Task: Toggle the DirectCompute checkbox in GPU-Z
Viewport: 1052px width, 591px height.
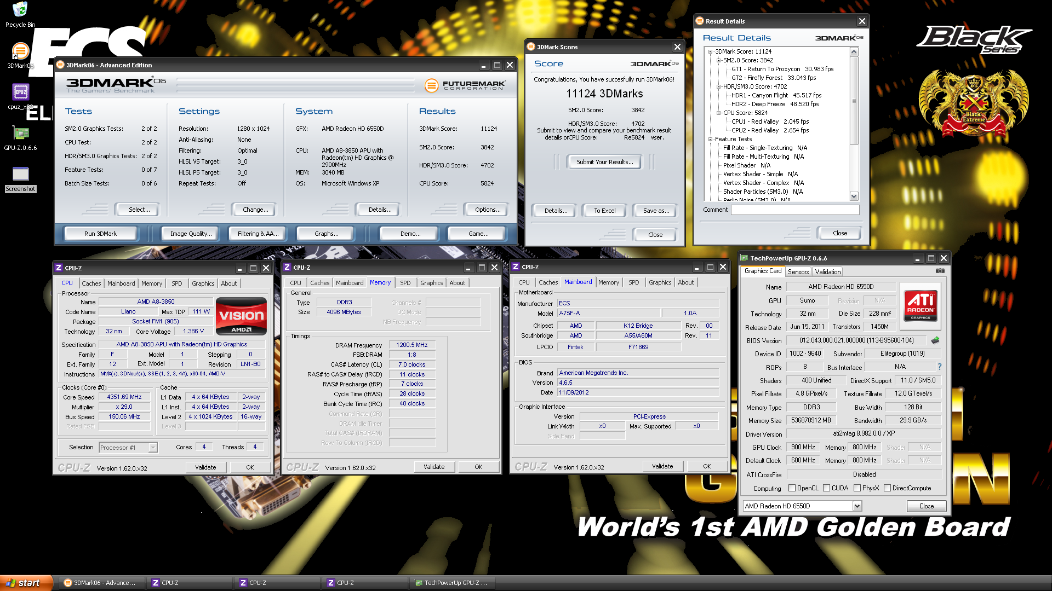Action: [x=887, y=488]
